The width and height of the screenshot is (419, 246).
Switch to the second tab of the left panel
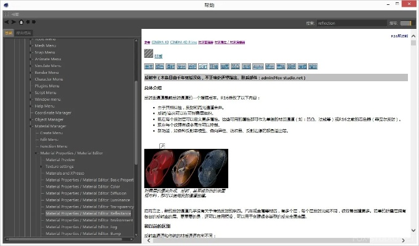coord(24,33)
